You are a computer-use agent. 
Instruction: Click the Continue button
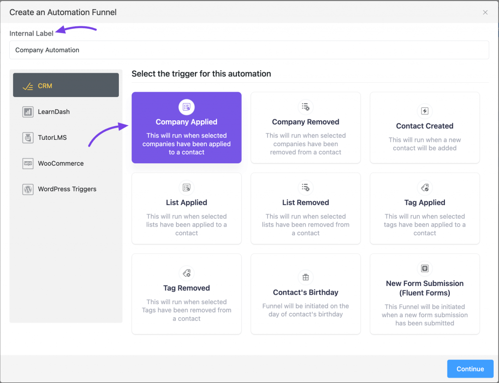[x=470, y=369]
